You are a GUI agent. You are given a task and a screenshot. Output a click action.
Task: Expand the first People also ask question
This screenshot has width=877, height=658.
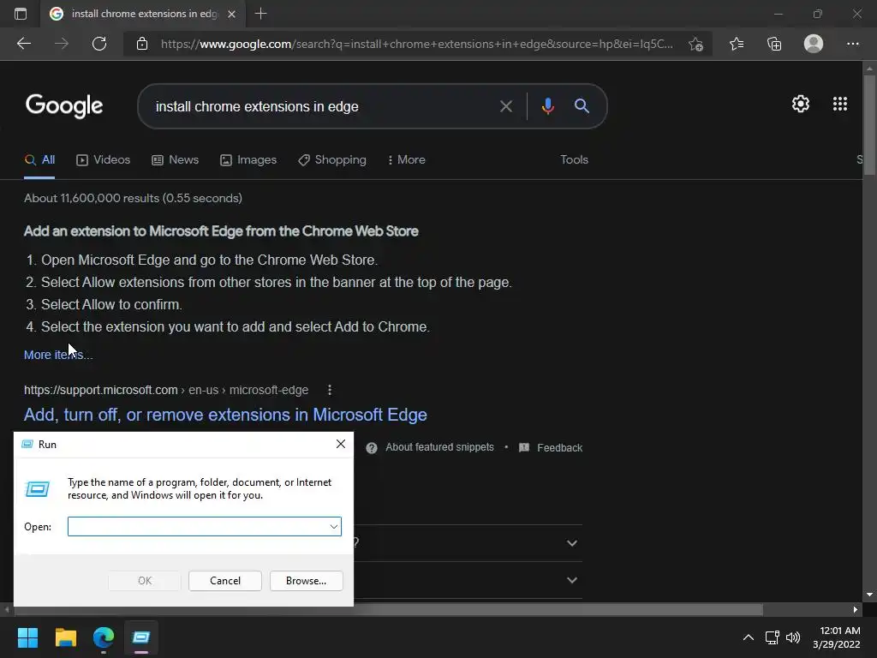(571, 543)
